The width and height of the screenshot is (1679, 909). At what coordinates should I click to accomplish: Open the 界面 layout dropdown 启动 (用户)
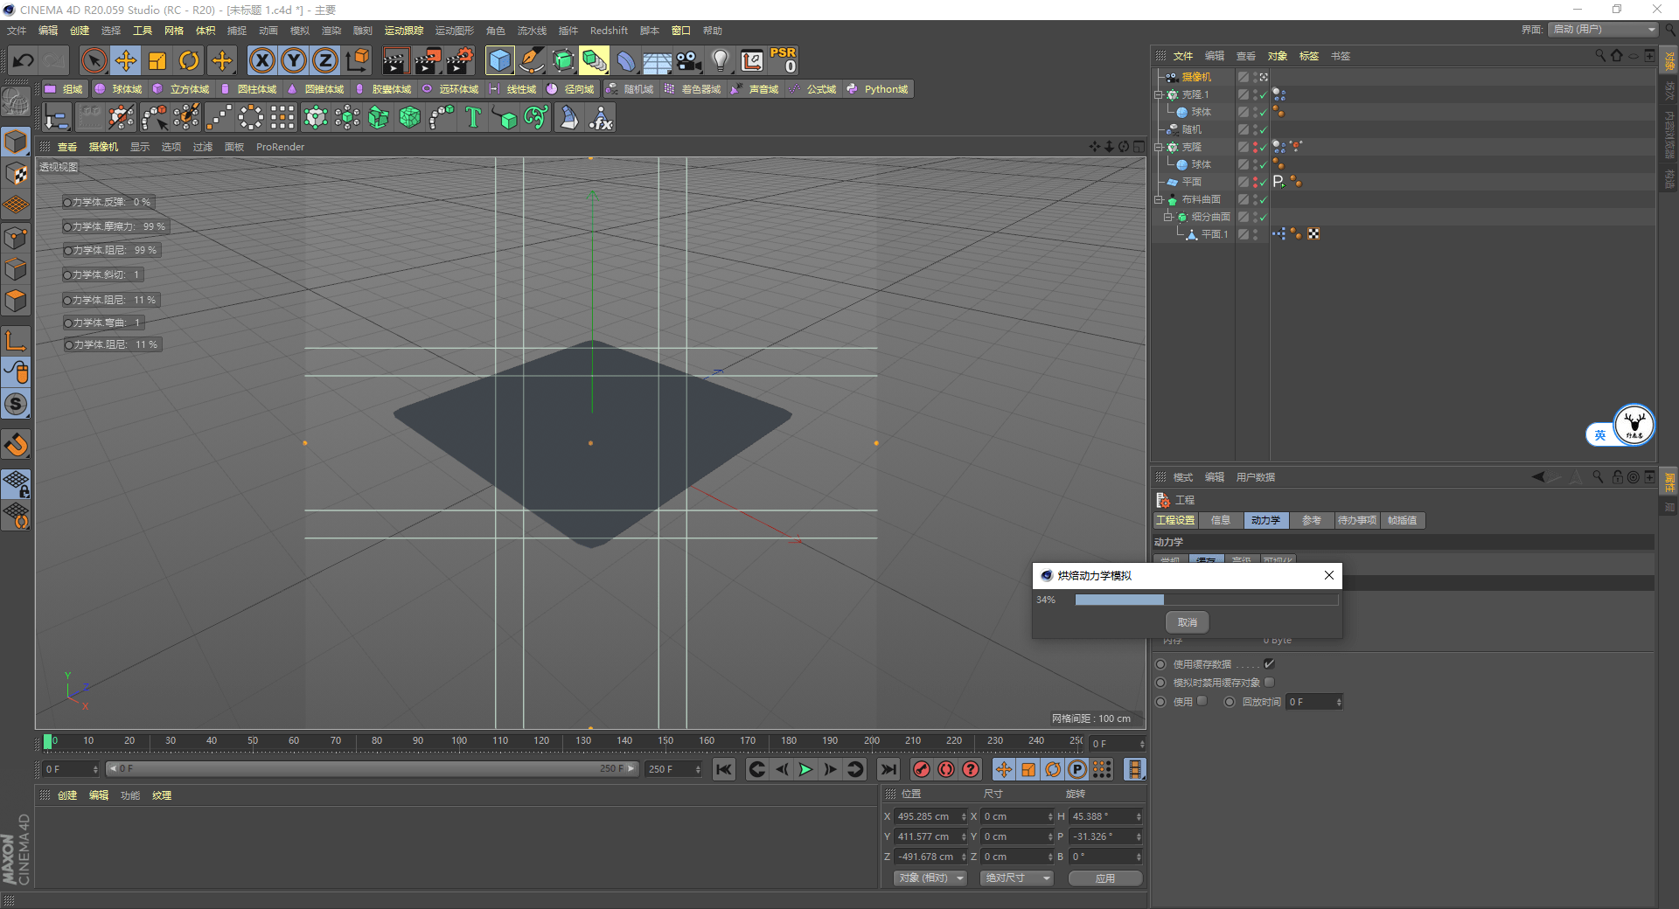1603,30
